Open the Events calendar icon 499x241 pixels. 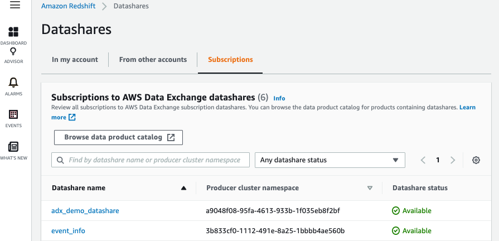[x=13, y=114]
